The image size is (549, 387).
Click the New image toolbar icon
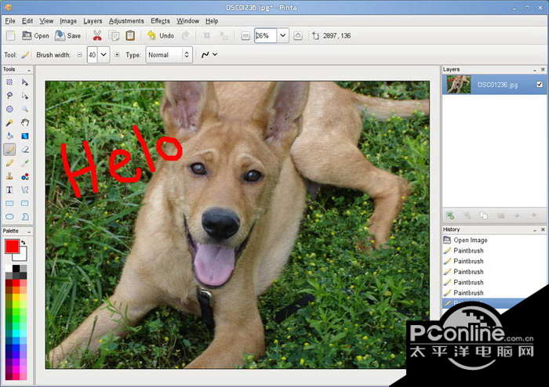pyautogui.click(x=11, y=35)
